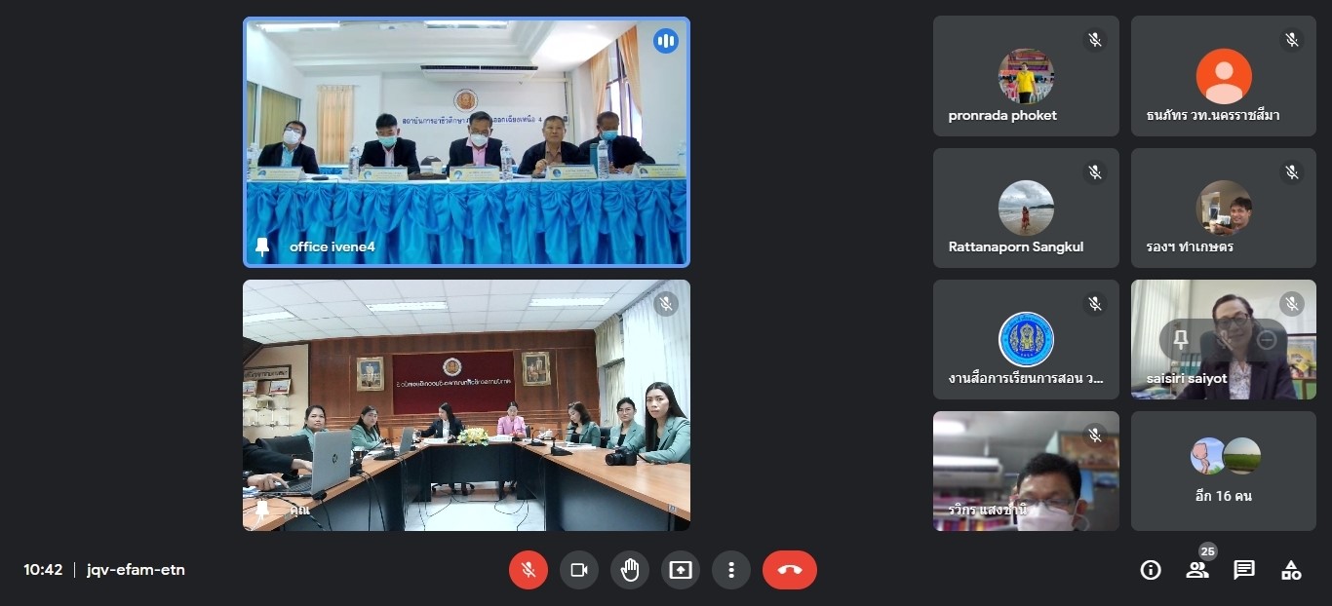The image size is (1332, 606).
Task: Remove saisiri saiyot using the minus circle icon
Action: pyautogui.click(x=1267, y=340)
